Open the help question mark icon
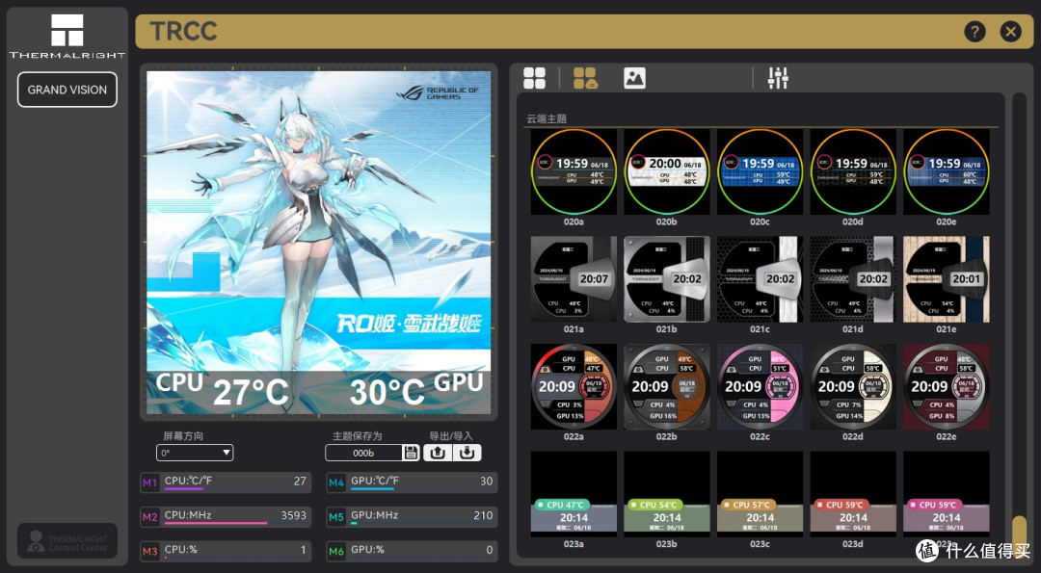Screen dimensions: 1041x573 974,31
